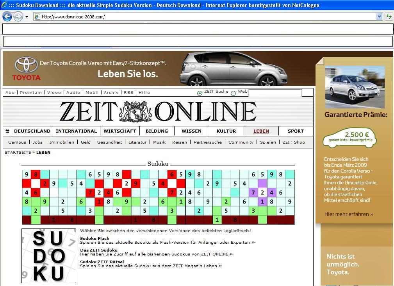Click the SUDOKU letters thumbnail image
The image size is (394, 286).
[x=49, y=256]
